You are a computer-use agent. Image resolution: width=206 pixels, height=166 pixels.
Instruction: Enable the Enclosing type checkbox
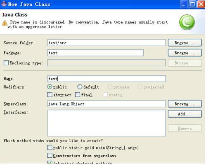[6, 63]
